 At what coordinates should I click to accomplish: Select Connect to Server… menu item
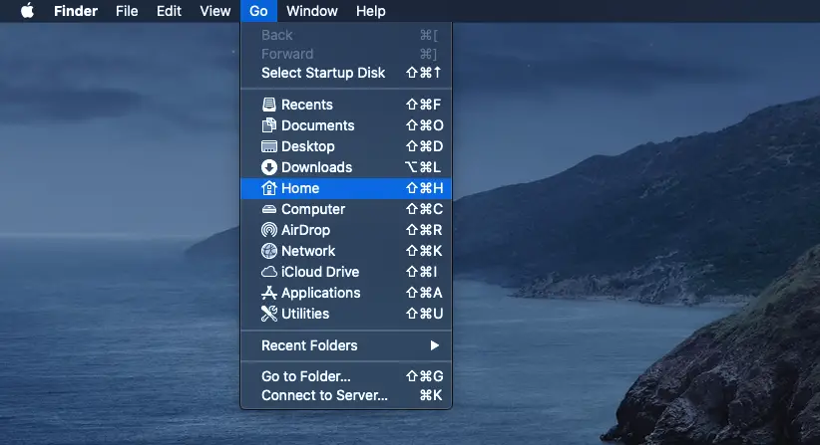pyautogui.click(x=324, y=395)
